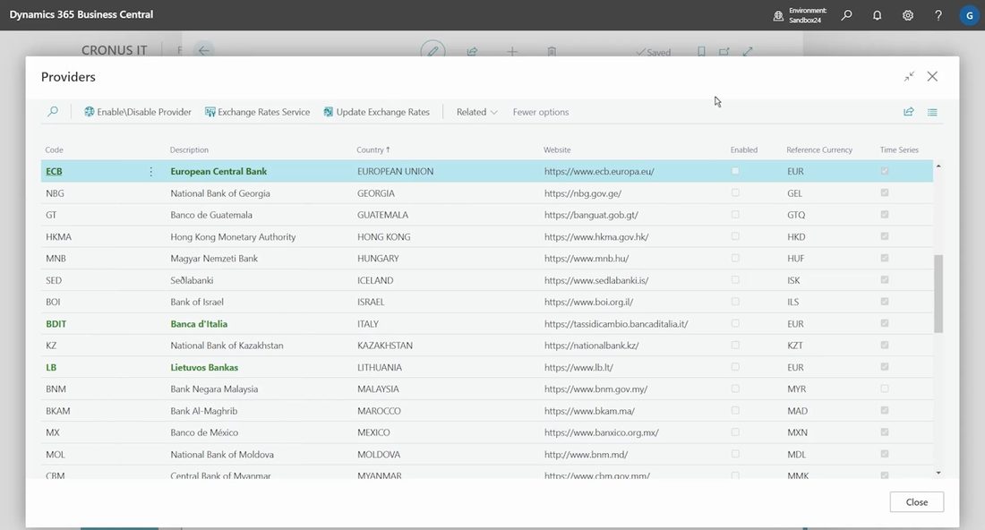This screenshot has width=985, height=530.
Task: Click the delete trash icon on background page
Action: click(x=552, y=52)
